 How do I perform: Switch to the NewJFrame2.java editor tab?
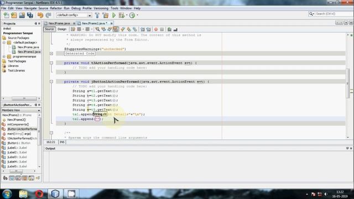tap(95, 23)
